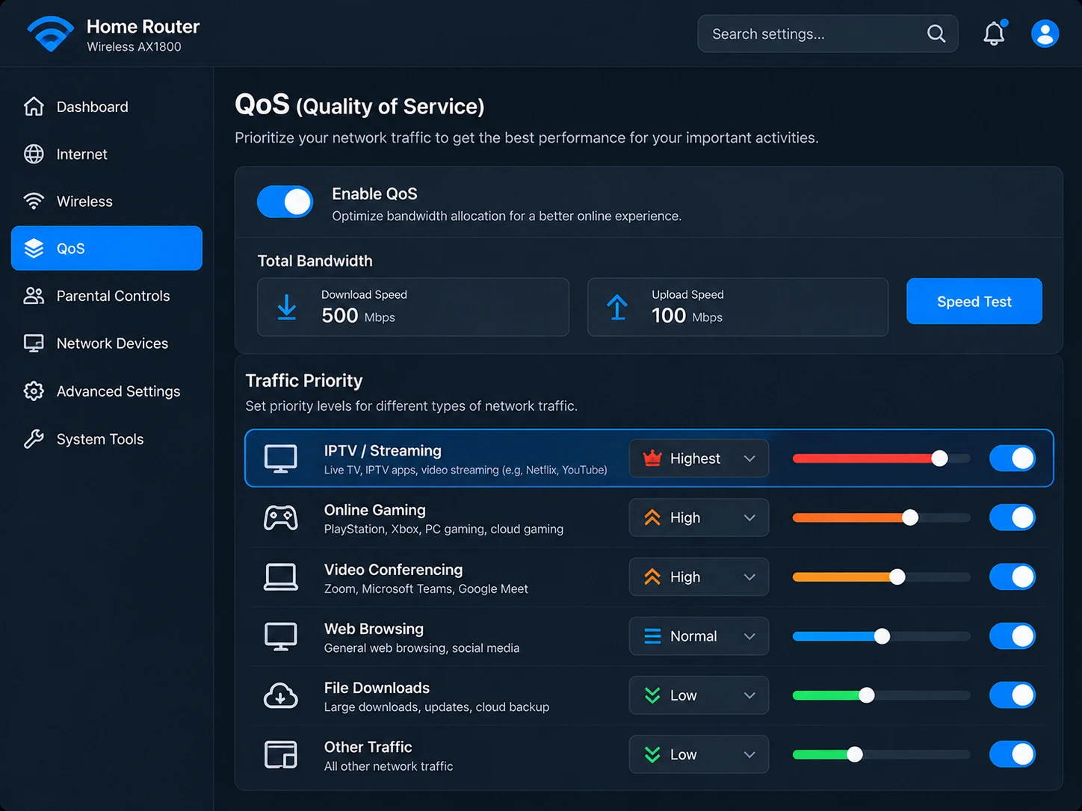Click the Download Speed 500 Mbps field

click(x=413, y=307)
